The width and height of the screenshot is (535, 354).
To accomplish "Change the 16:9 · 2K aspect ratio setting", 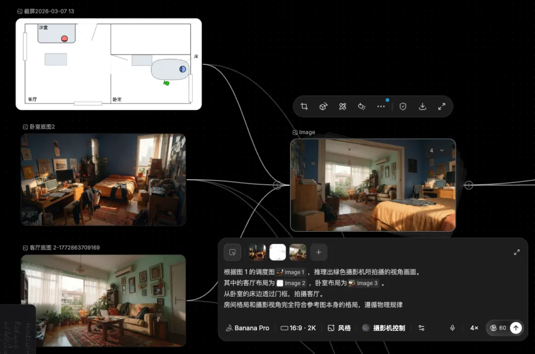I will [298, 328].
